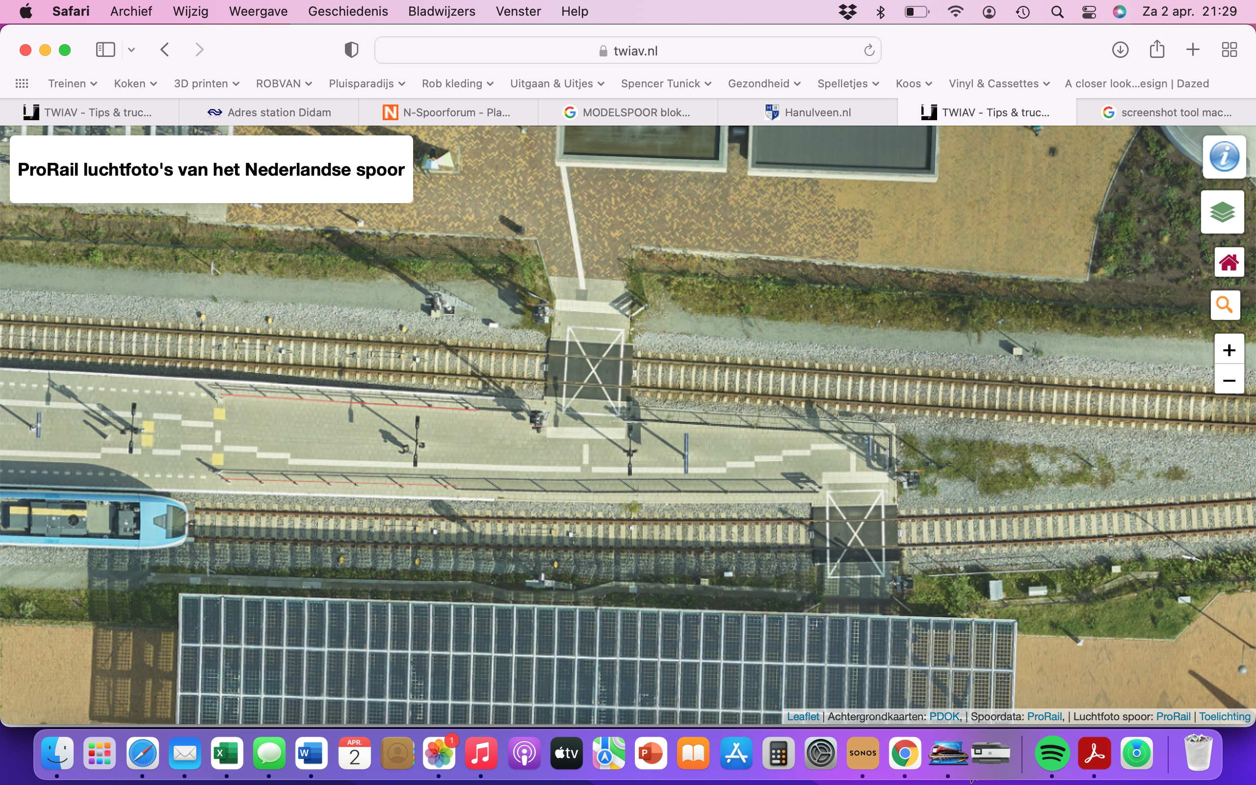Follow the Leaflet attribution link

tap(802, 716)
